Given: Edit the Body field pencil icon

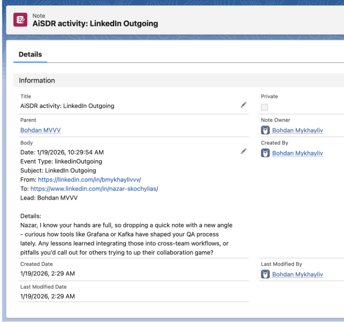Looking at the screenshot, I should (244, 151).
